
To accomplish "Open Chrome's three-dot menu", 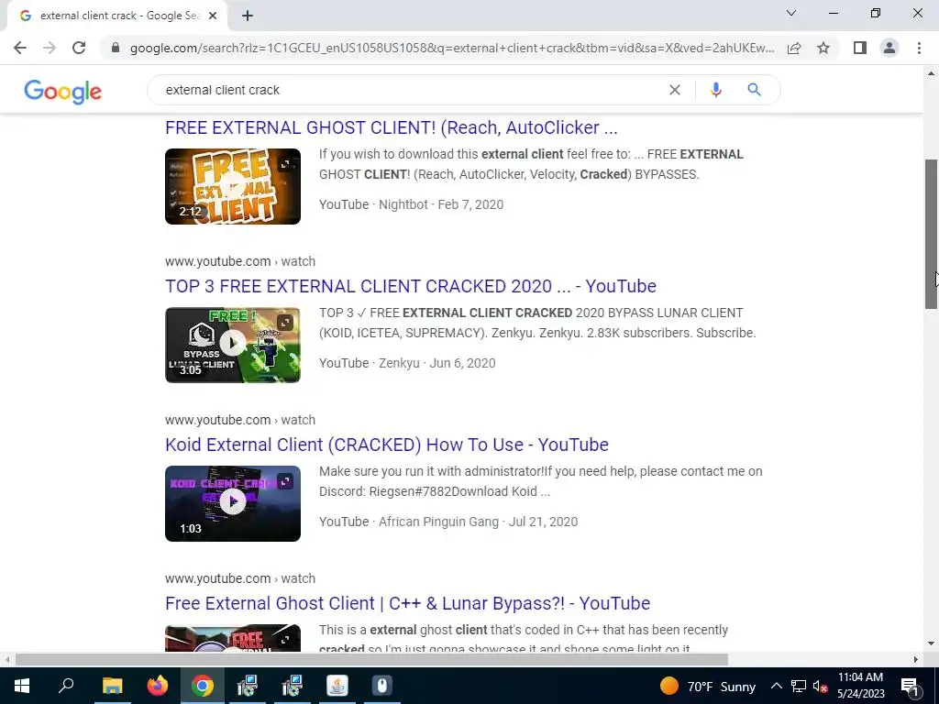I will tap(919, 48).
